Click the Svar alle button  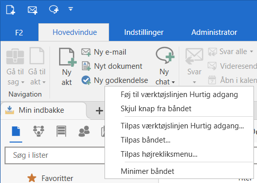point(230,52)
